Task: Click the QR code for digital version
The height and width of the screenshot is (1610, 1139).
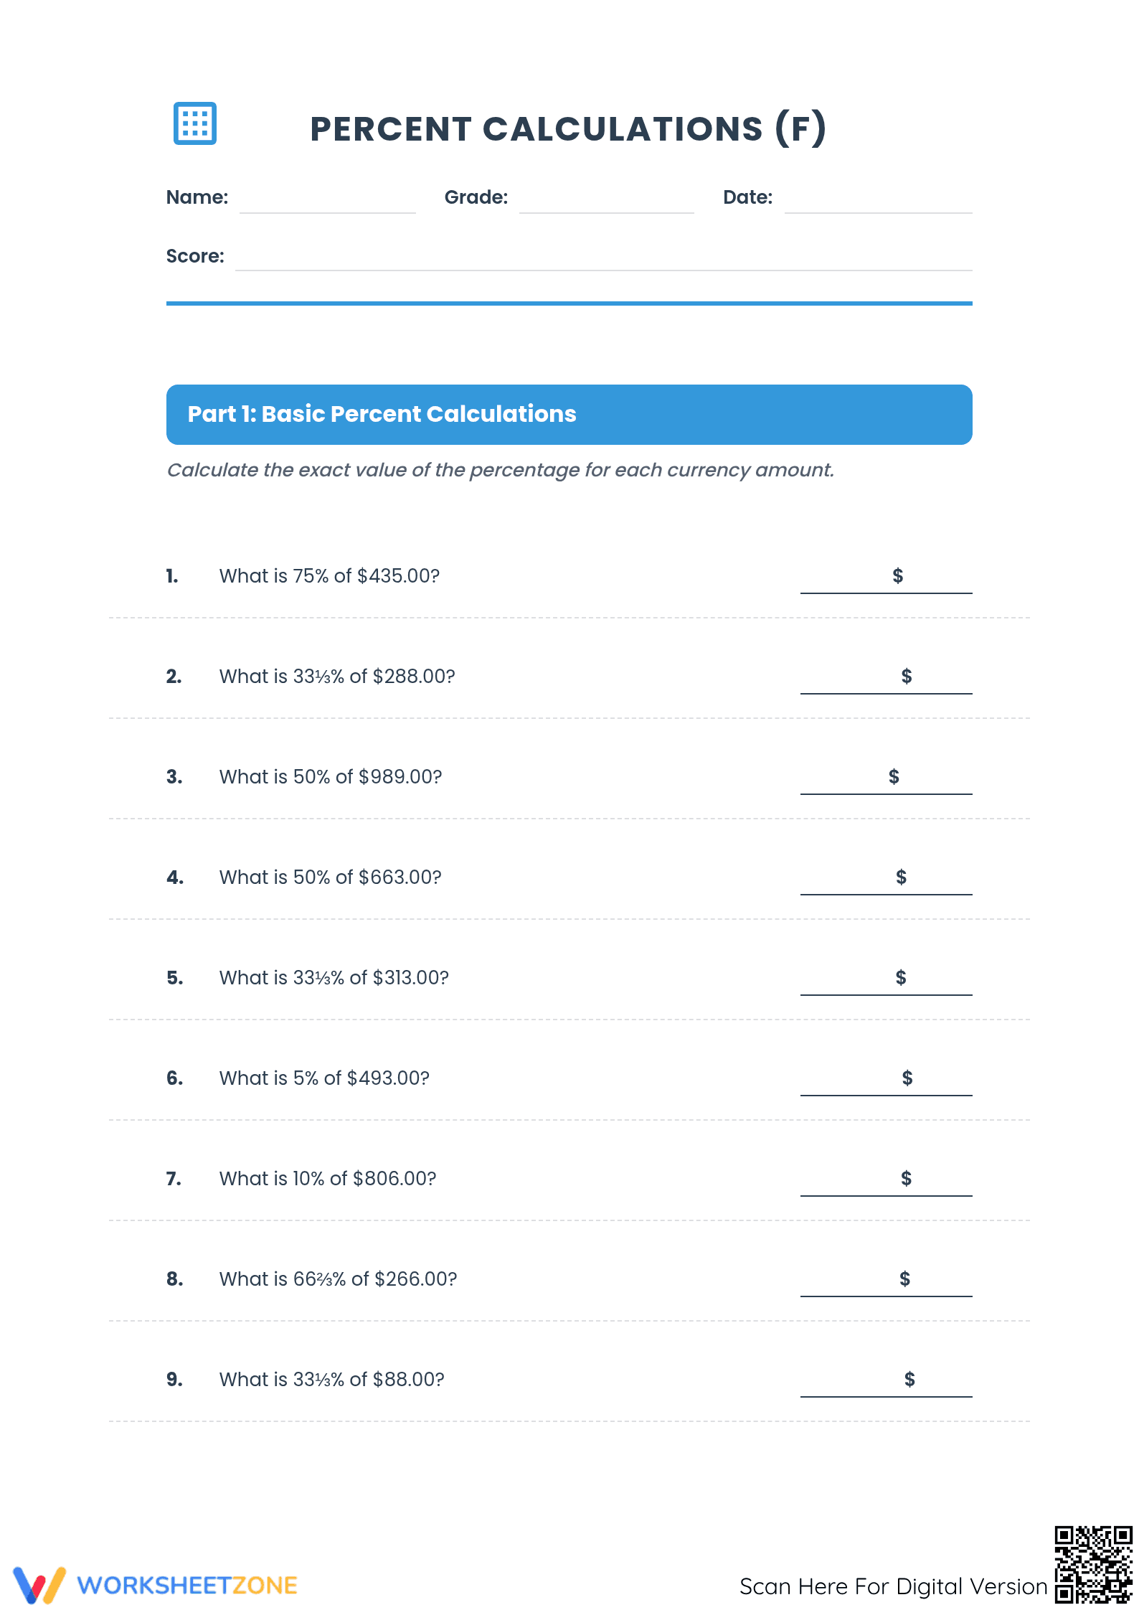Action: [x=1093, y=1564]
